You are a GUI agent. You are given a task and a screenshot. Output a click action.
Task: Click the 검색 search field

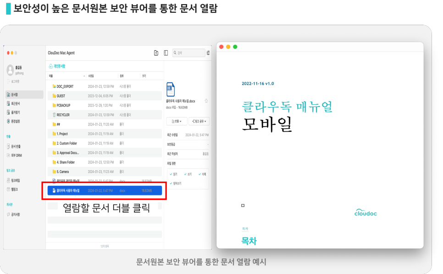click(x=189, y=53)
